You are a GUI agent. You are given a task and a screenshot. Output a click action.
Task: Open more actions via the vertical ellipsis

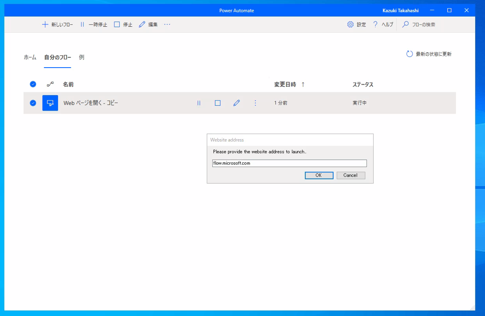255,103
